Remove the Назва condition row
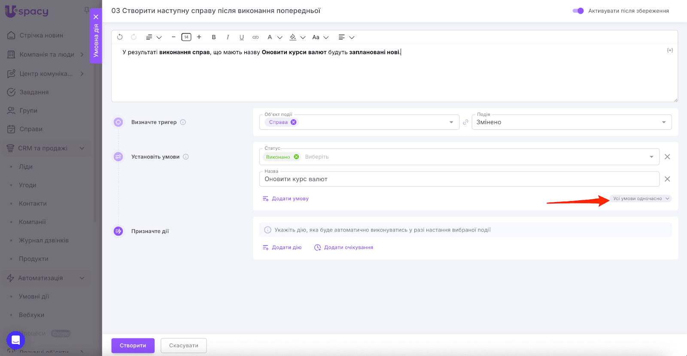The width and height of the screenshot is (687, 356). coord(667,179)
